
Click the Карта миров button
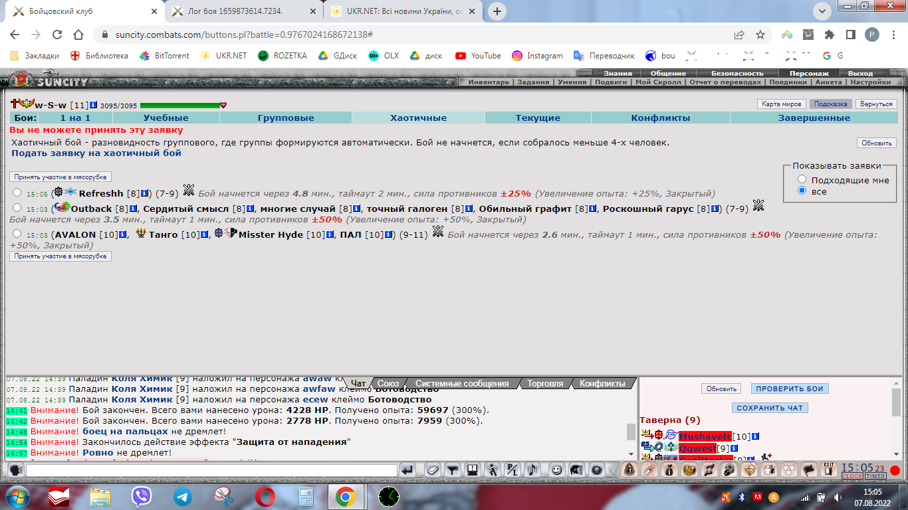pos(782,104)
